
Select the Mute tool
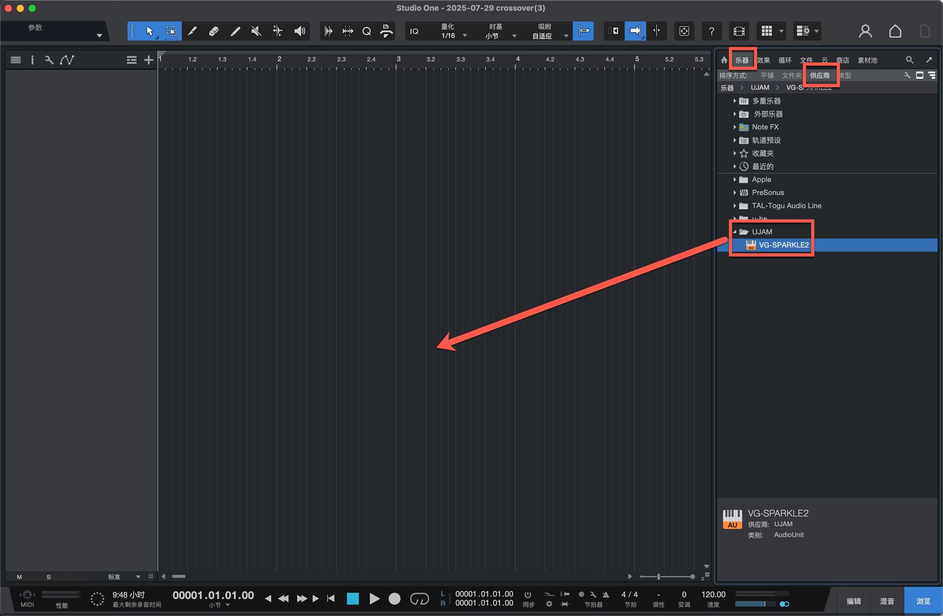pos(256,31)
